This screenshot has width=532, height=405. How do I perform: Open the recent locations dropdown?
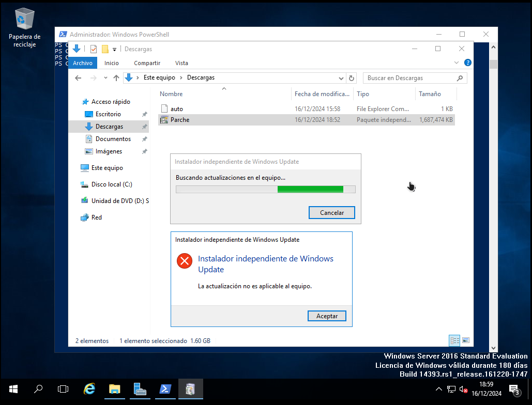point(105,78)
